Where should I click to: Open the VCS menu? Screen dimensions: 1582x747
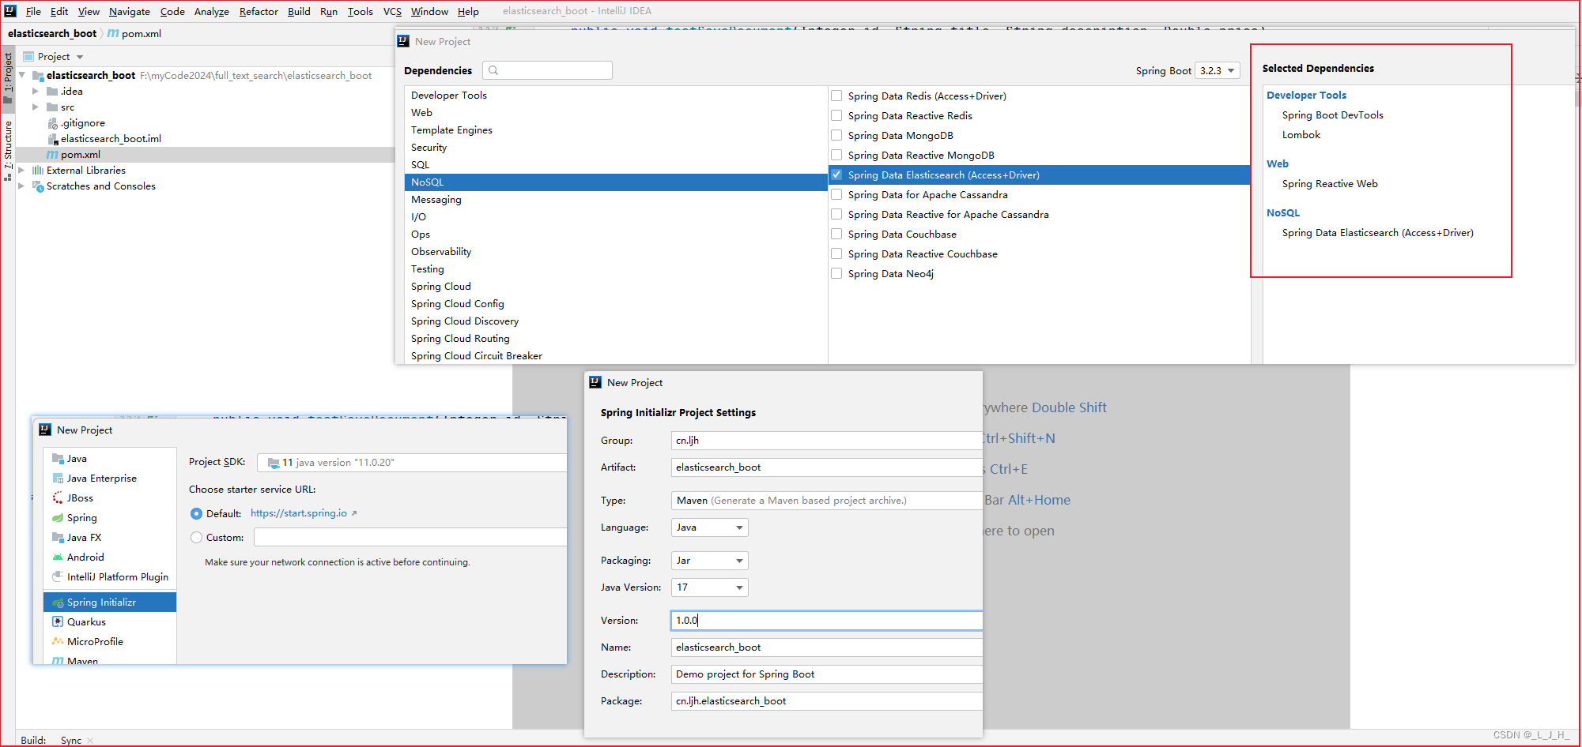[392, 11]
